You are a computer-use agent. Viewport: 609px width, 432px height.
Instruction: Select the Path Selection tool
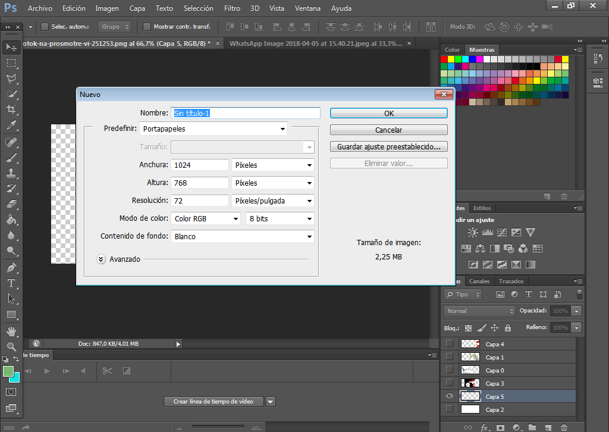pyautogui.click(x=11, y=299)
